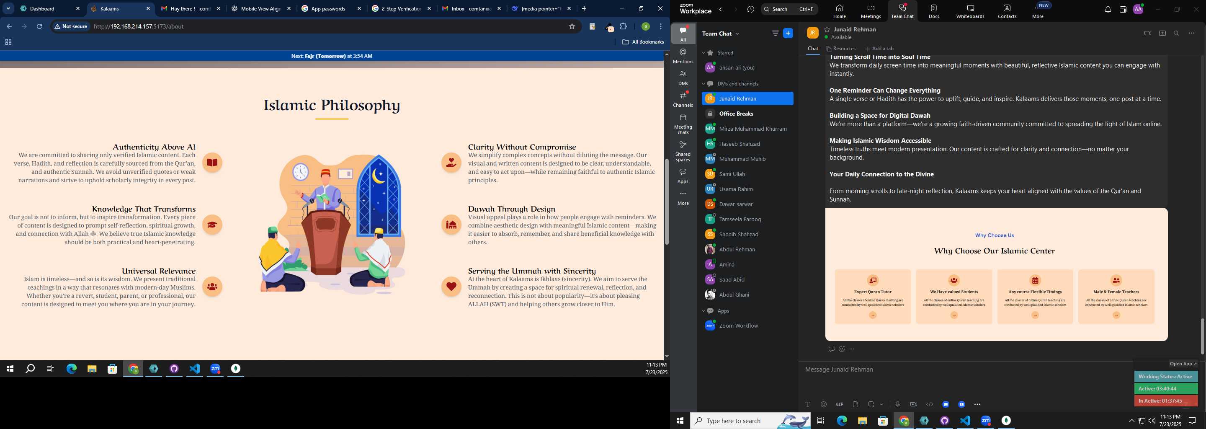Record a video message
This screenshot has height=429, width=1206.
click(x=913, y=404)
